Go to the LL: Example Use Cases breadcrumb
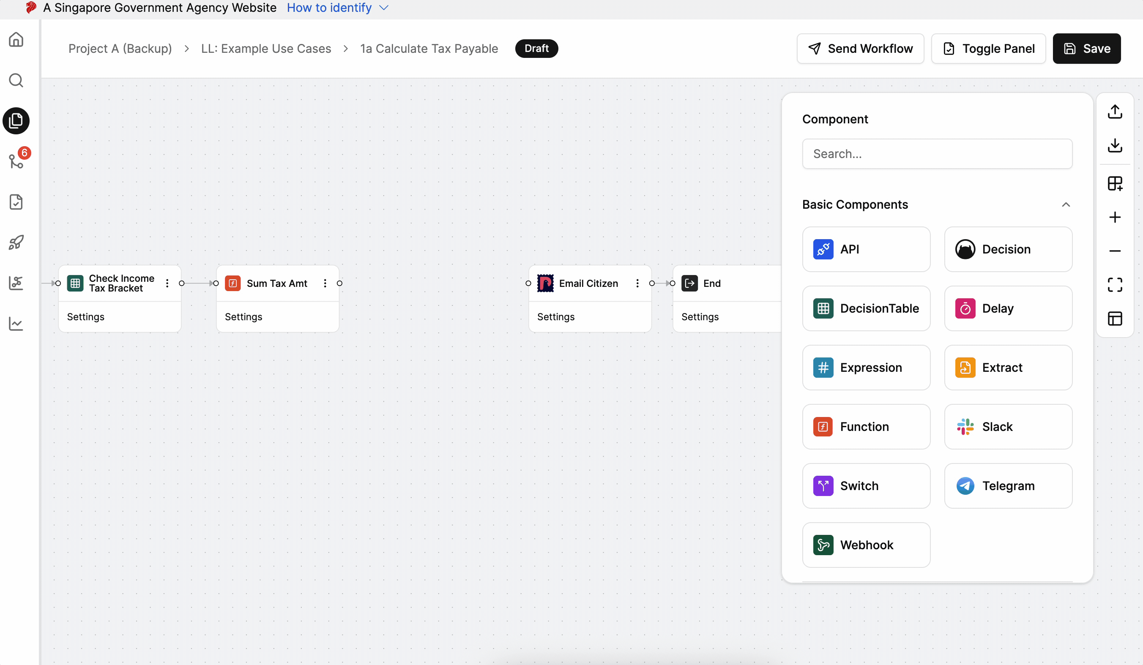Image resolution: width=1143 pixels, height=665 pixels. (x=266, y=49)
